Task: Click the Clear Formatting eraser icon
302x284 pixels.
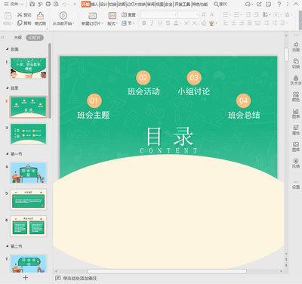Action: [204, 23]
